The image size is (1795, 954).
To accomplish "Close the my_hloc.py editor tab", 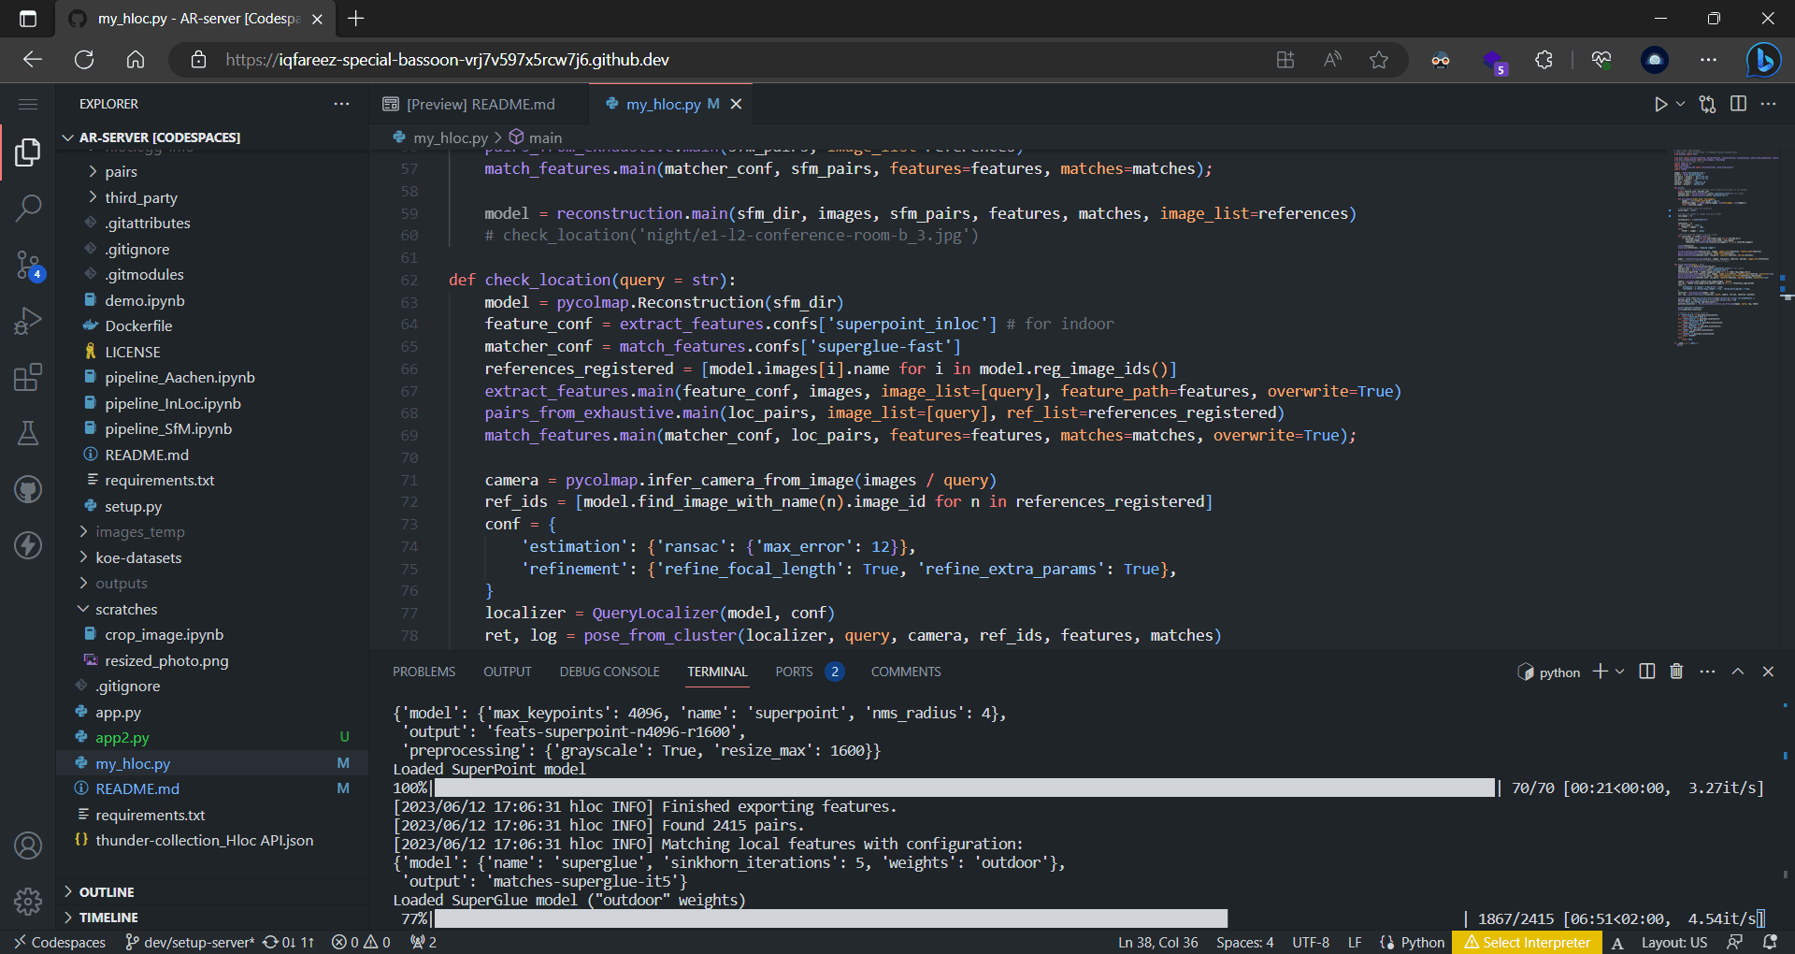I will pos(736,104).
